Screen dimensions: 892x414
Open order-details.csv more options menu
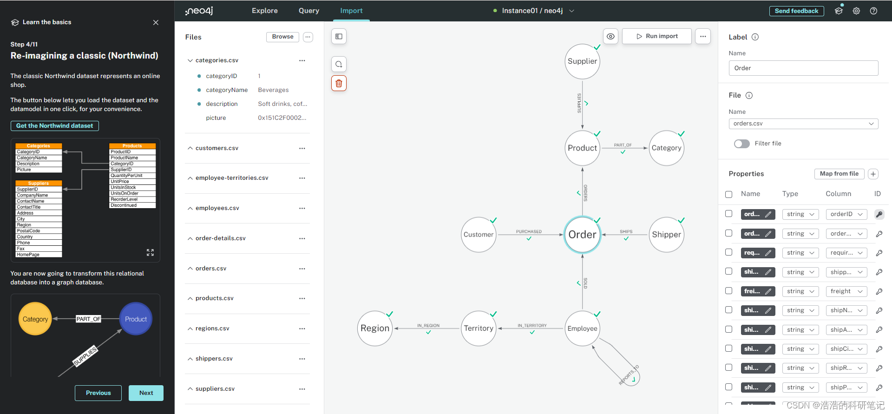point(302,238)
